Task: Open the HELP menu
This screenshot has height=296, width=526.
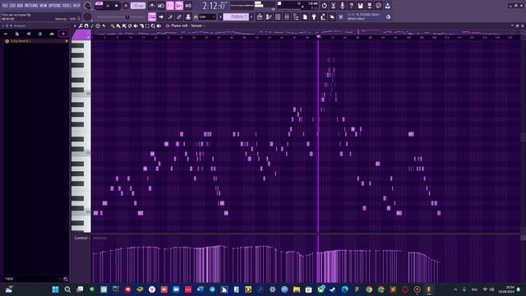Action: coord(76,6)
